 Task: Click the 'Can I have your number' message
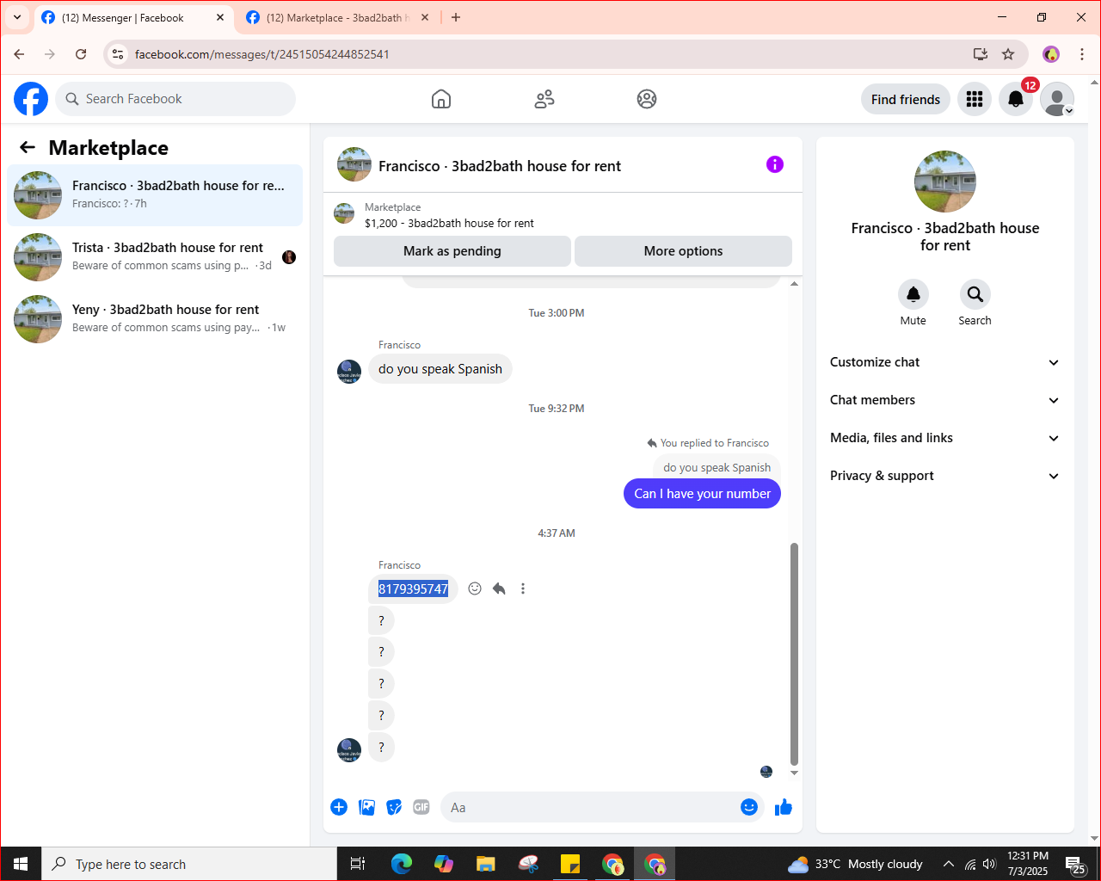702,494
